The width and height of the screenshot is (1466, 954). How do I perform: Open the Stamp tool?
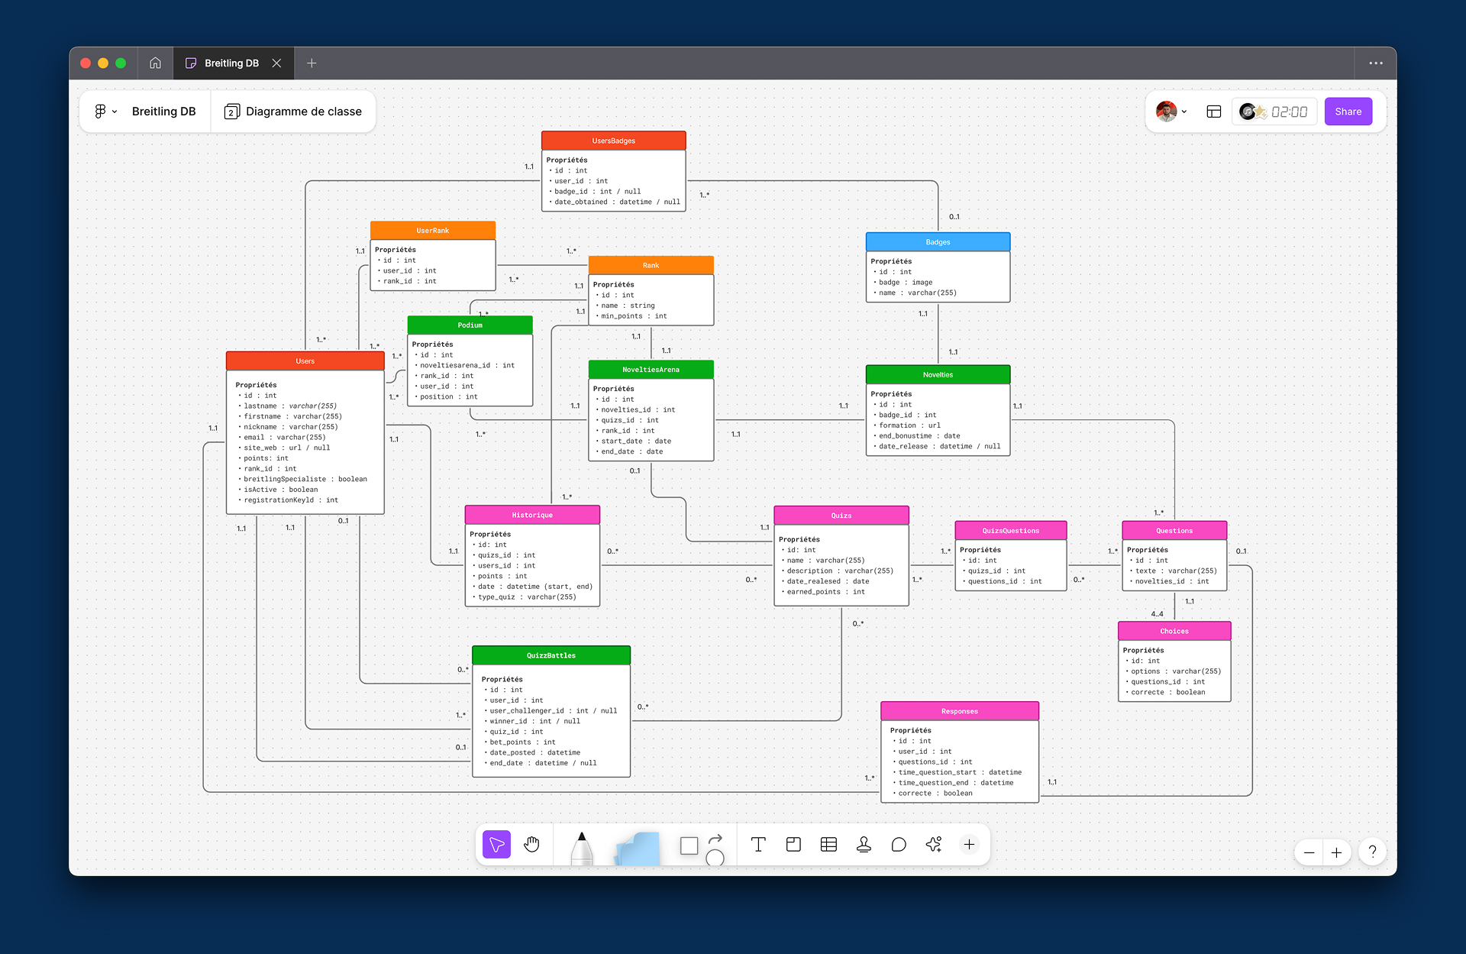click(864, 844)
